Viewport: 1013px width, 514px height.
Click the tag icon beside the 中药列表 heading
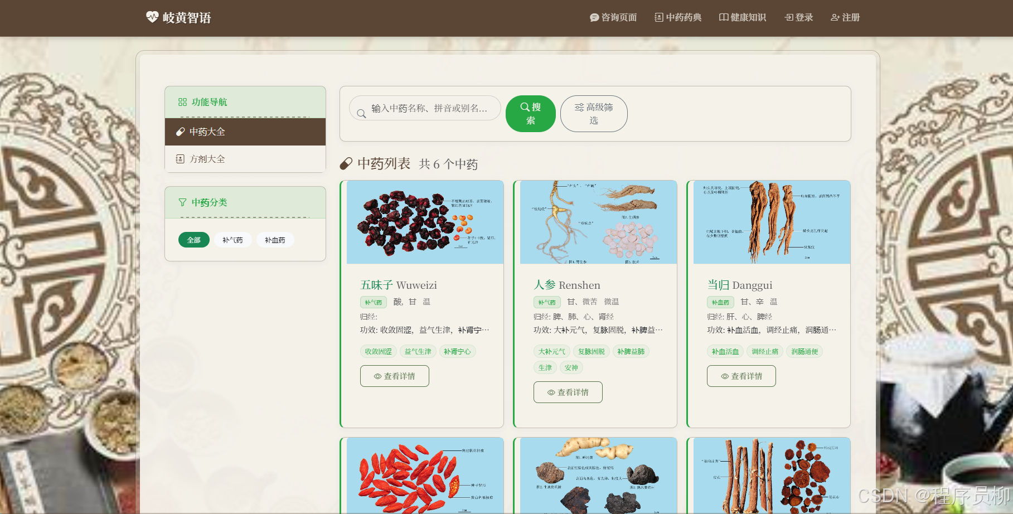click(x=346, y=163)
